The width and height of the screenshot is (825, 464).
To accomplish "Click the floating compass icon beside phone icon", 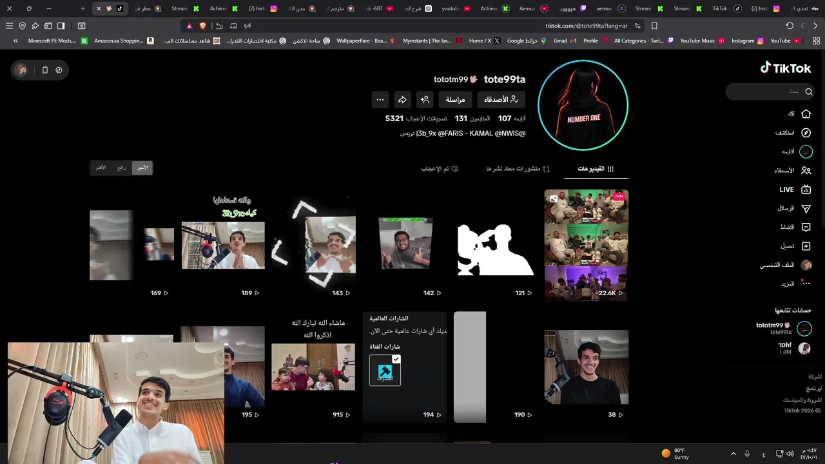I will (59, 70).
